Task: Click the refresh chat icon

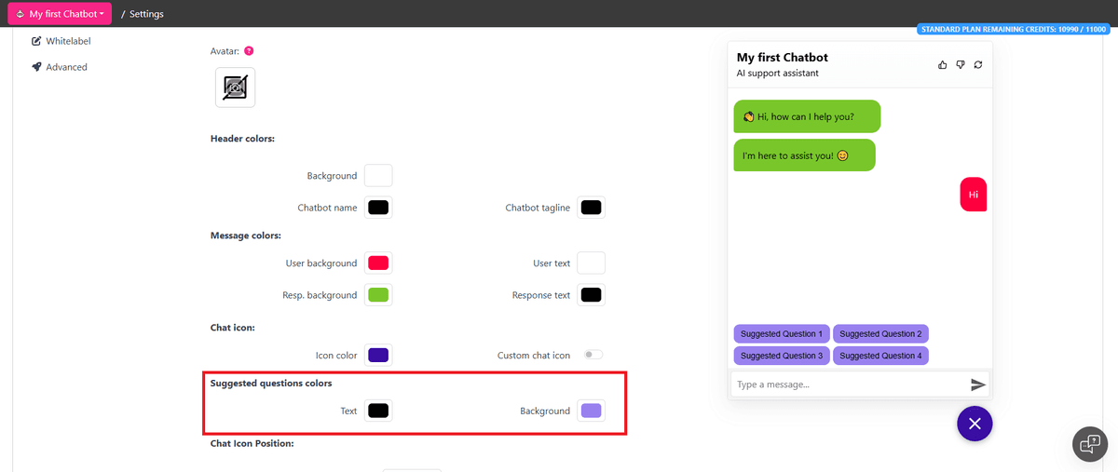Action: click(x=977, y=64)
